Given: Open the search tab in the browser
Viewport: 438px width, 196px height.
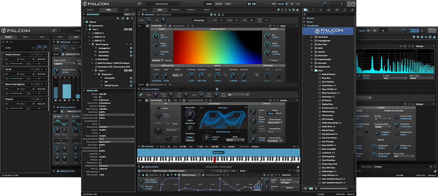Looking at the screenshot, I should pyautogui.click(x=313, y=10).
